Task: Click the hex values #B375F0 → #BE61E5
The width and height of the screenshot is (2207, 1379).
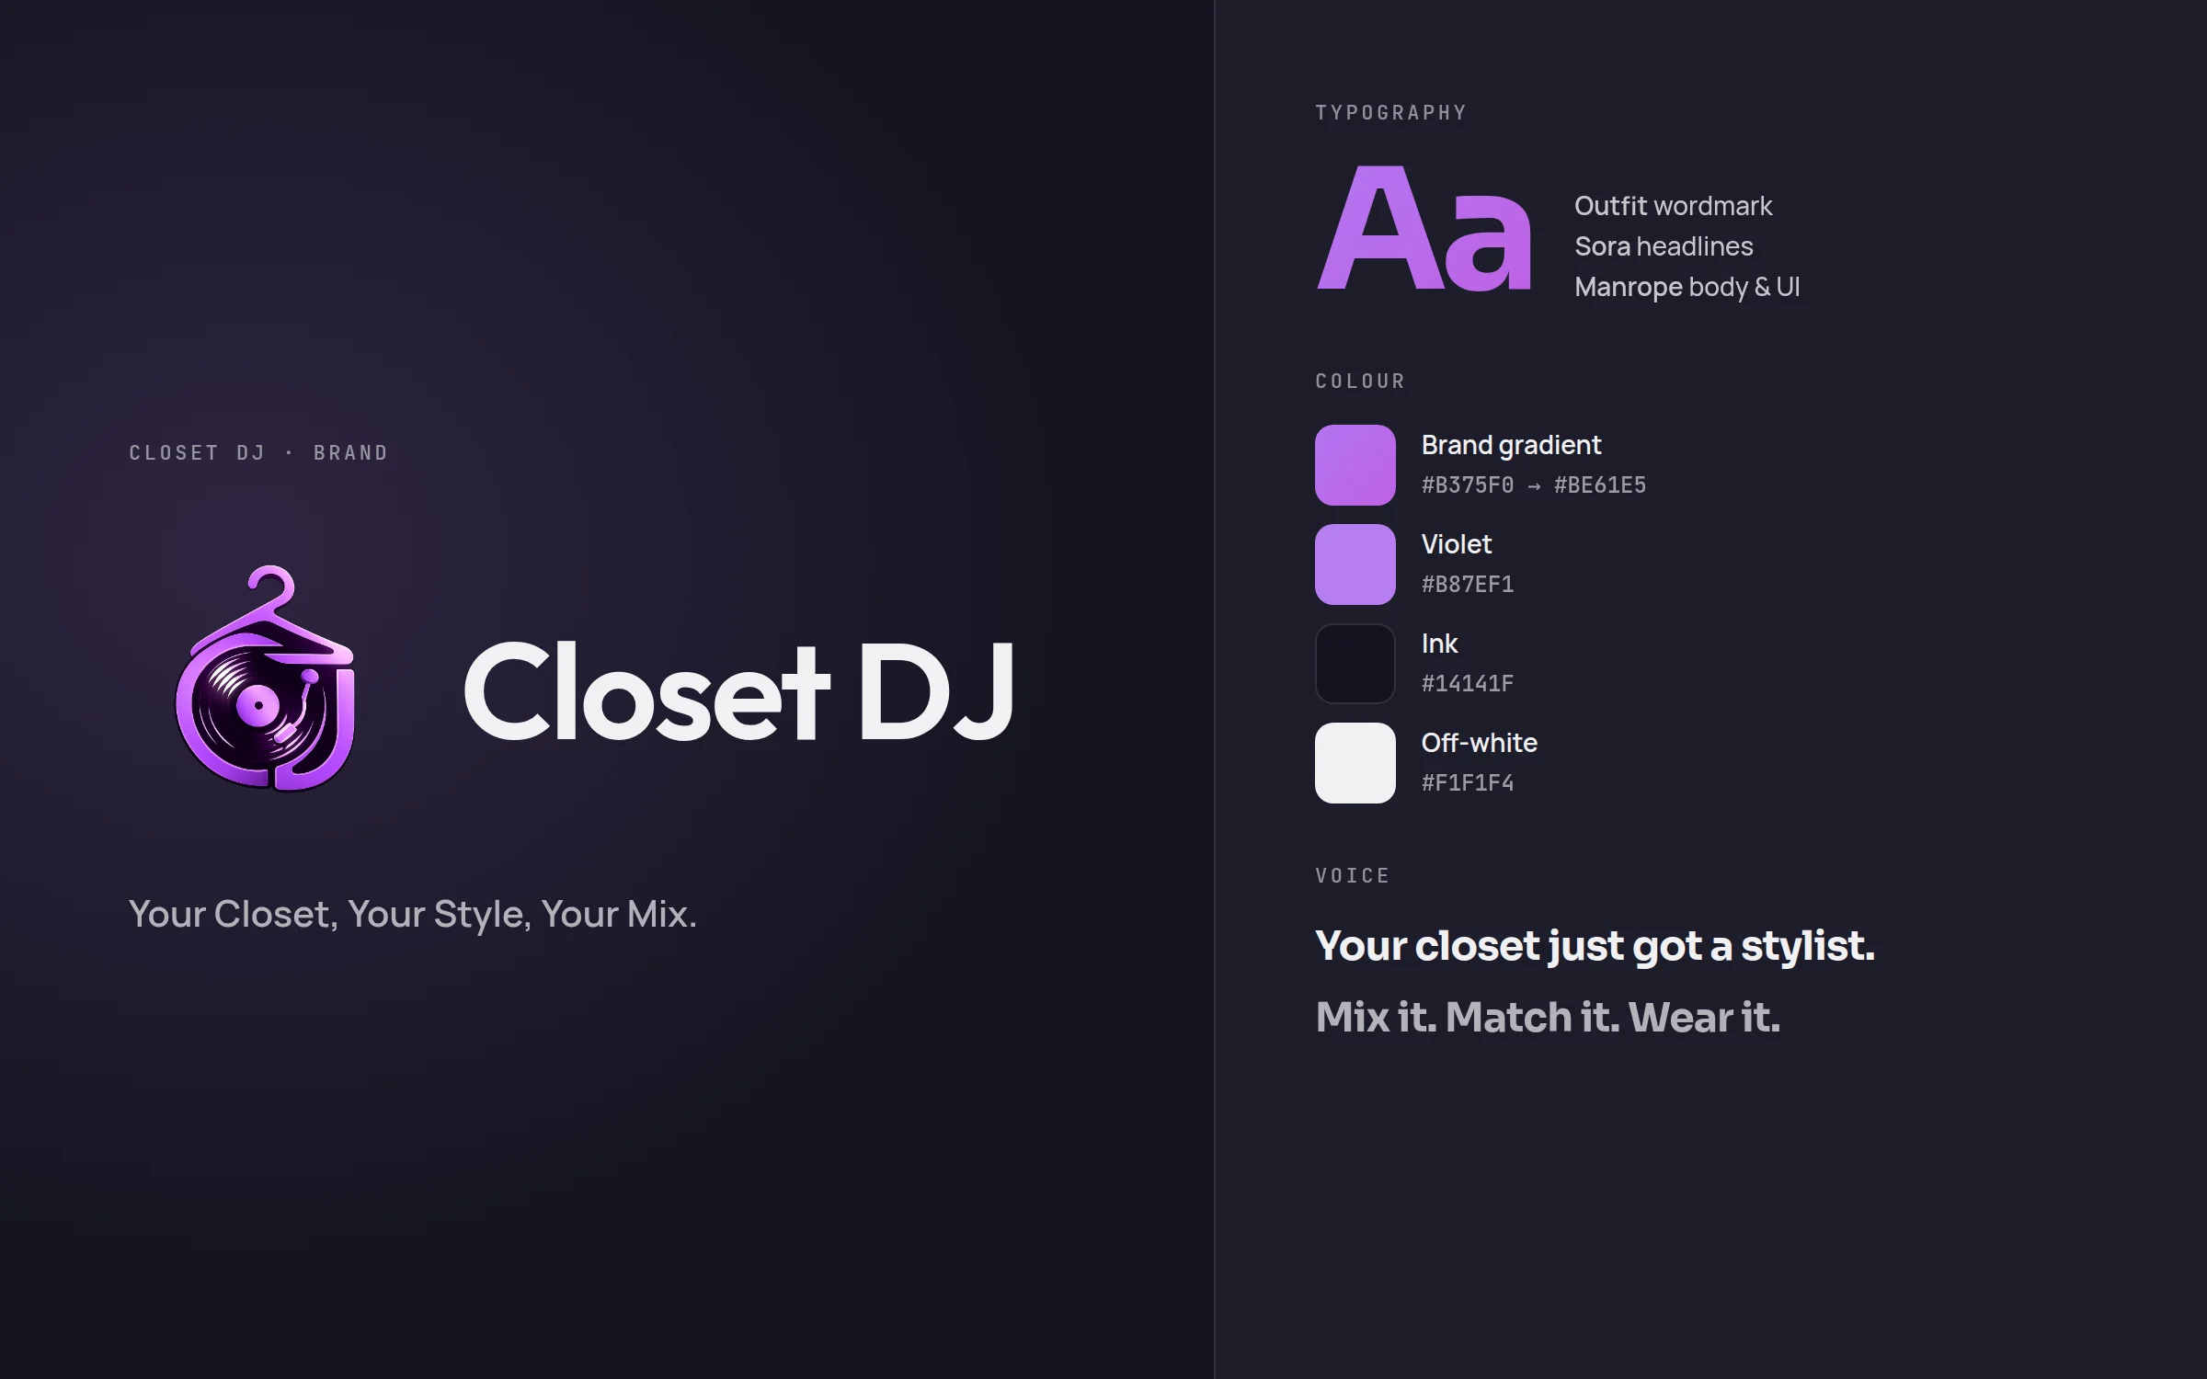Action: 1534,485
